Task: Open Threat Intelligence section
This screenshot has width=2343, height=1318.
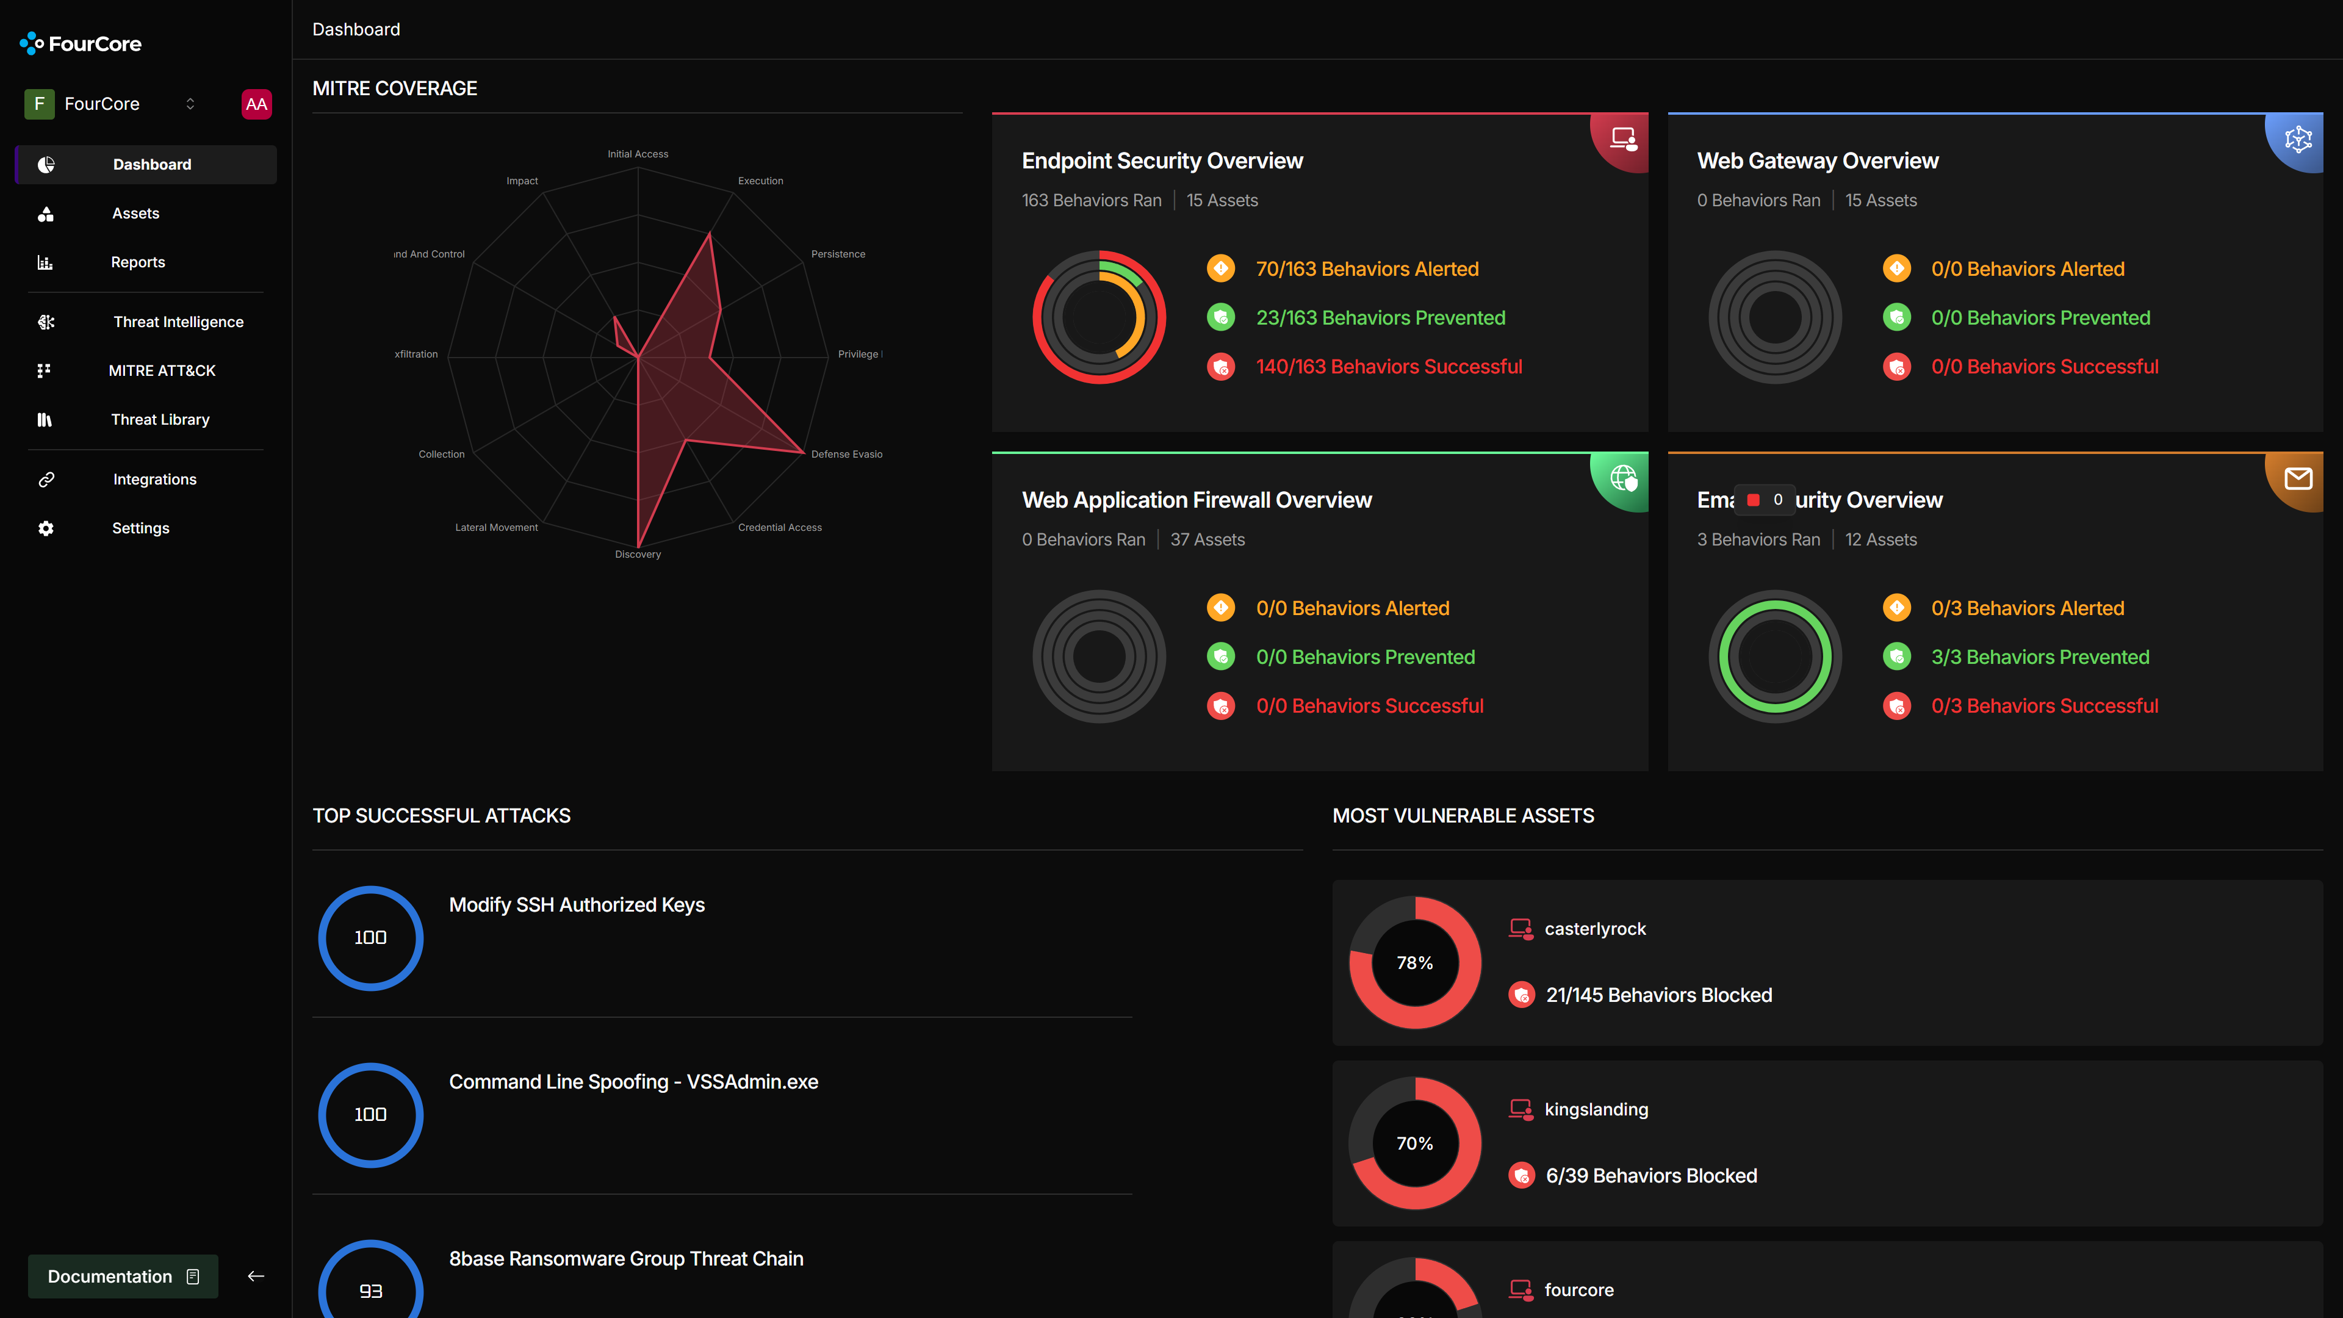Action: [178, 322]
